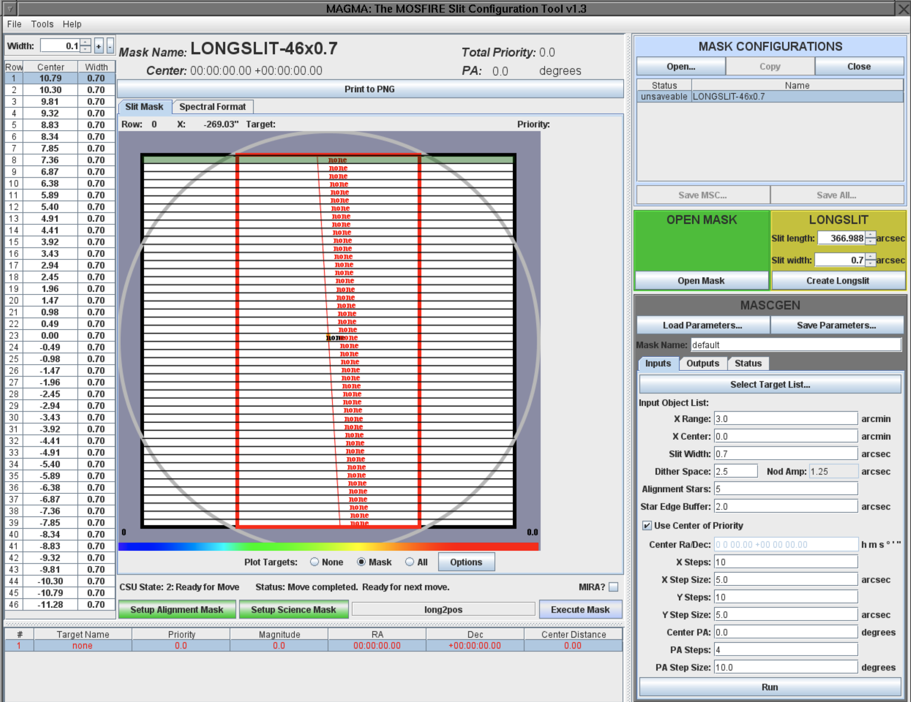Click the plot Options button
Image resolution: width=911 pixels, height=702 pixels.
click(466, 562)
